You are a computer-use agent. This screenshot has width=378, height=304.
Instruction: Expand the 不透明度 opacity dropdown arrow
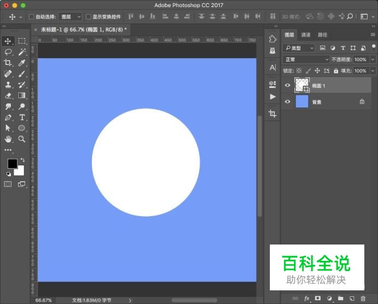373,59
